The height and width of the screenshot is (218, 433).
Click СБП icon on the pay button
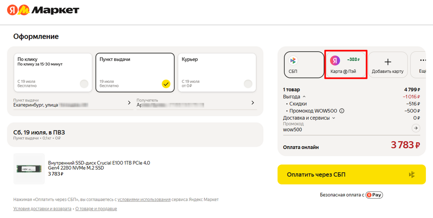point(412,174)
